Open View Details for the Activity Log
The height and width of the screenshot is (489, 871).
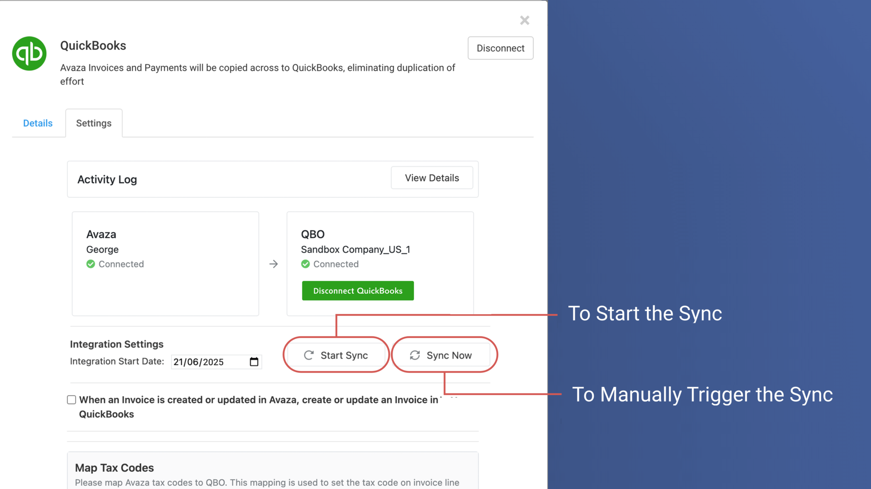coord(432,178)
